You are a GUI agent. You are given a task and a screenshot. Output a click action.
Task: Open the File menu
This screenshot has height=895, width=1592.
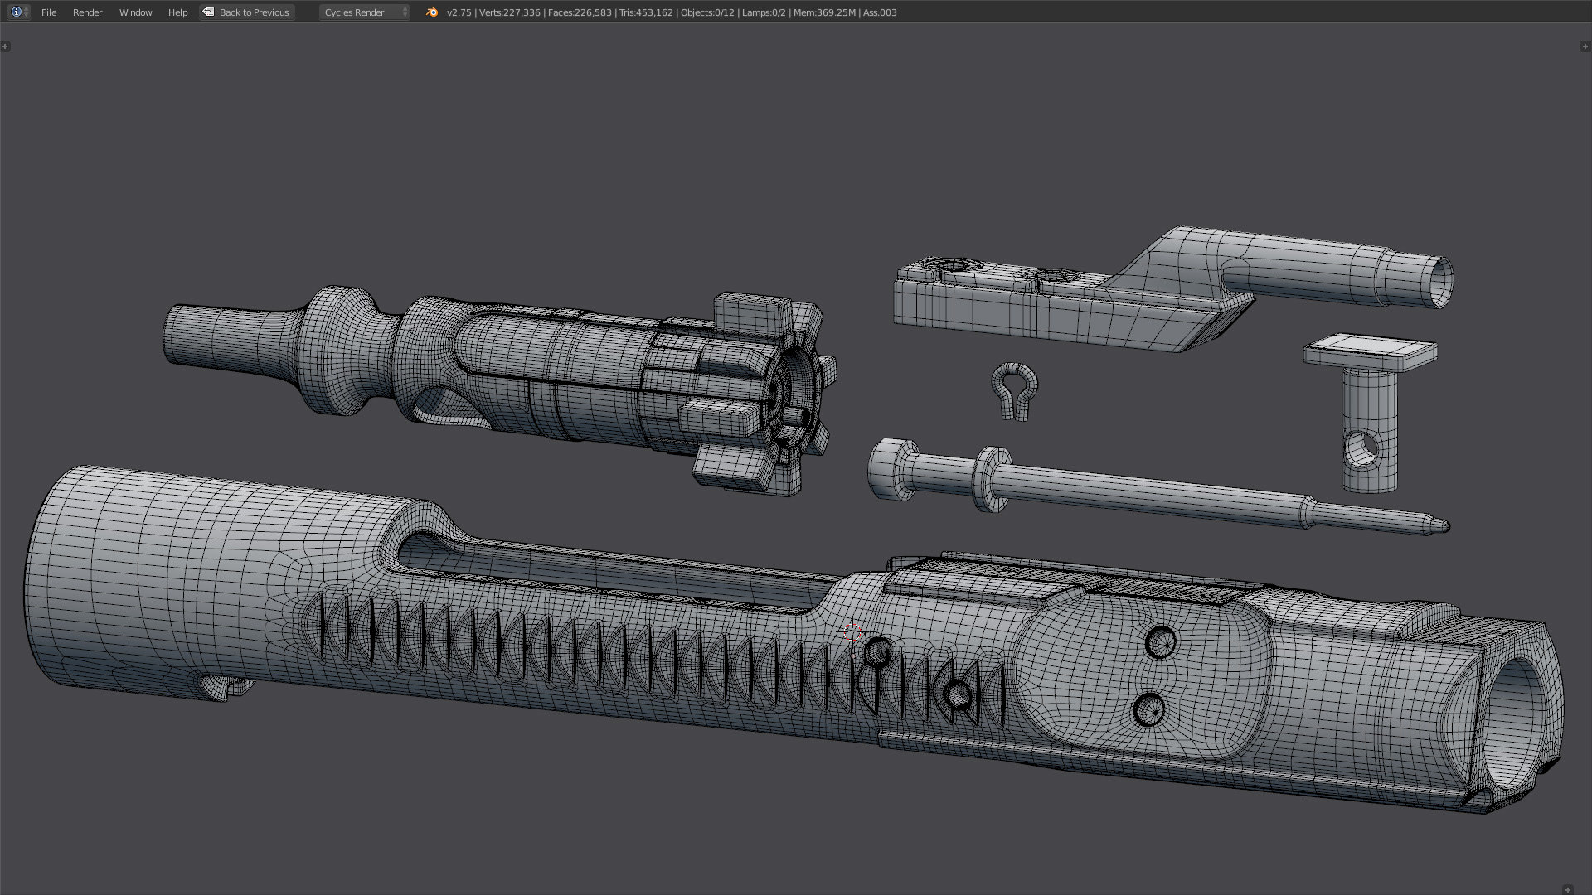49,12
